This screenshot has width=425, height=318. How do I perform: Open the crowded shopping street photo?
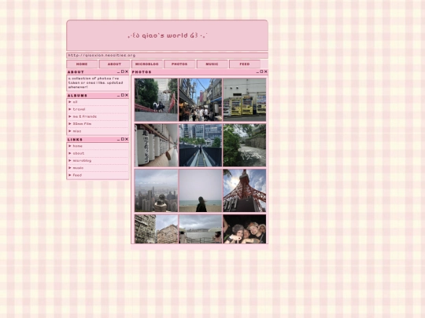201,100
